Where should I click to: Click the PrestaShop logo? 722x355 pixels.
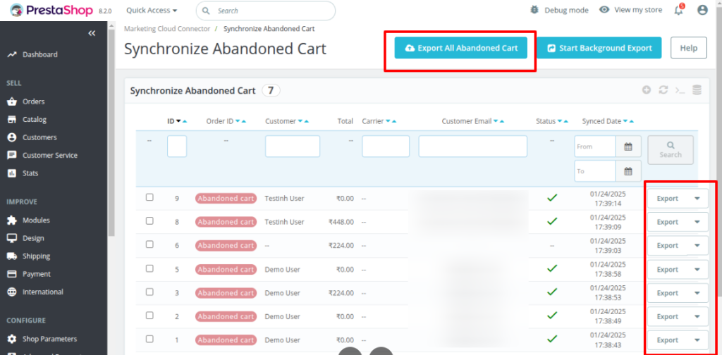51,10
